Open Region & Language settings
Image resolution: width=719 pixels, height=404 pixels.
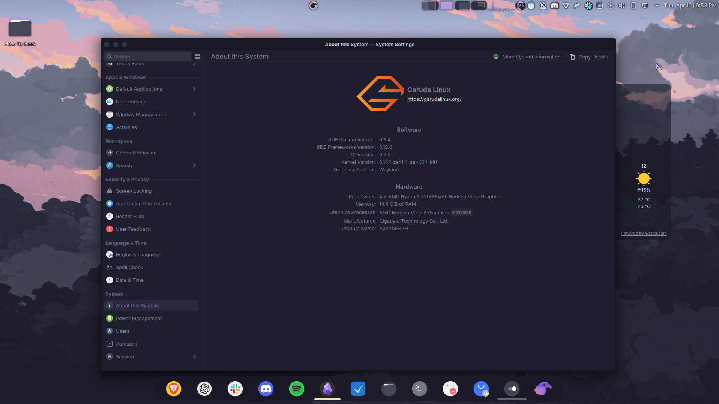click(x=151, y=254)
